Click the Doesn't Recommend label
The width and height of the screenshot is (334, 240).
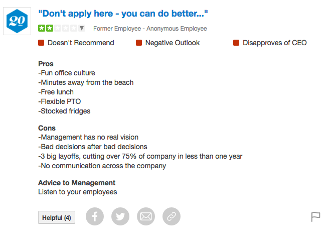[81, 43]
